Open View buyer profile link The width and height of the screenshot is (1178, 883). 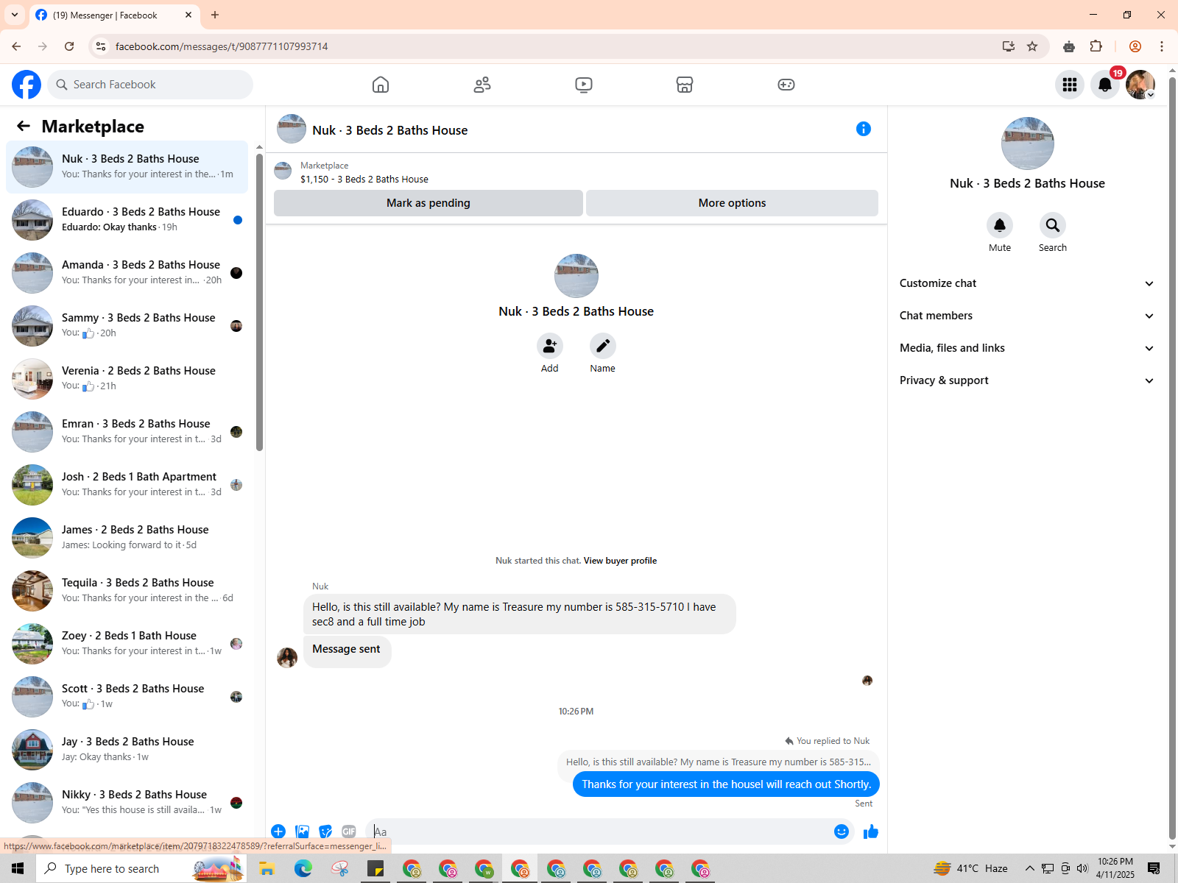pos(620,561)
